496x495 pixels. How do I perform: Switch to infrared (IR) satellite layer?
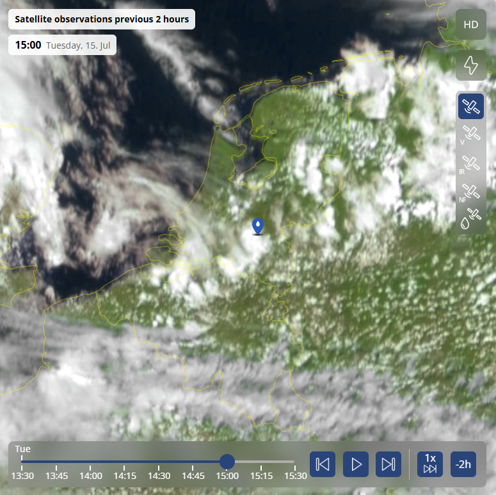pos(470,165)
